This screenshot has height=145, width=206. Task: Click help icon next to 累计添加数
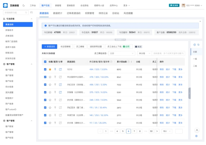pos(129,62)
